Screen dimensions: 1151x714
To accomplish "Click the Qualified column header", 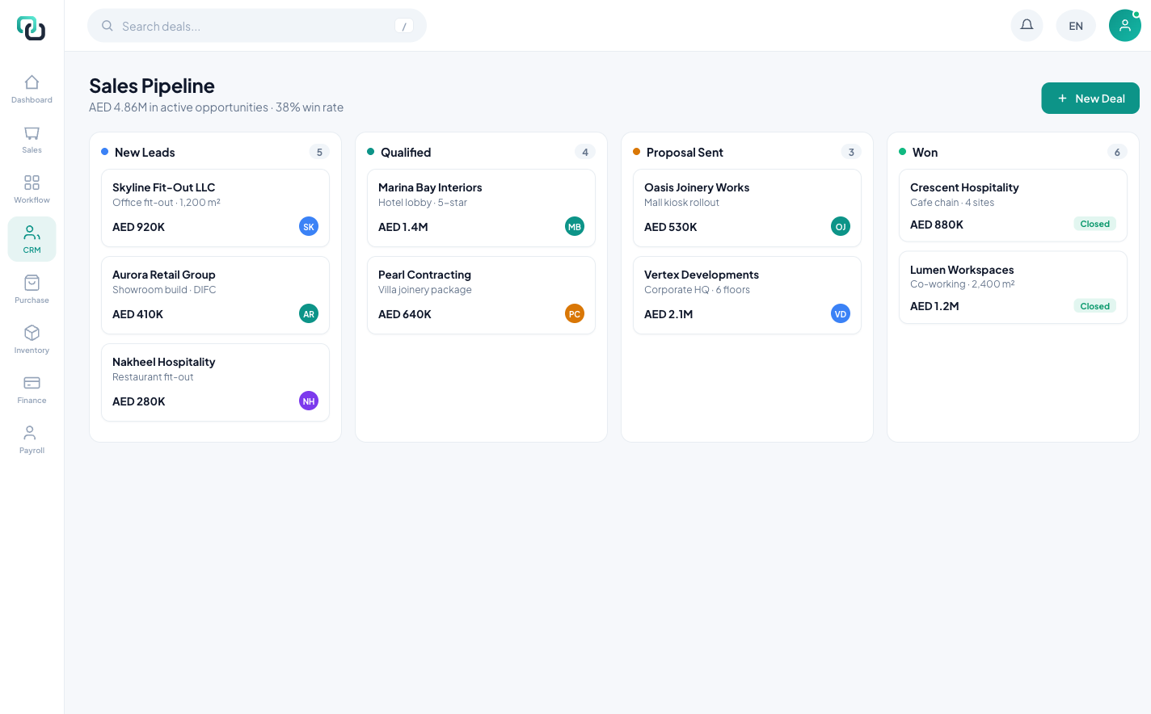I will 406,153.
